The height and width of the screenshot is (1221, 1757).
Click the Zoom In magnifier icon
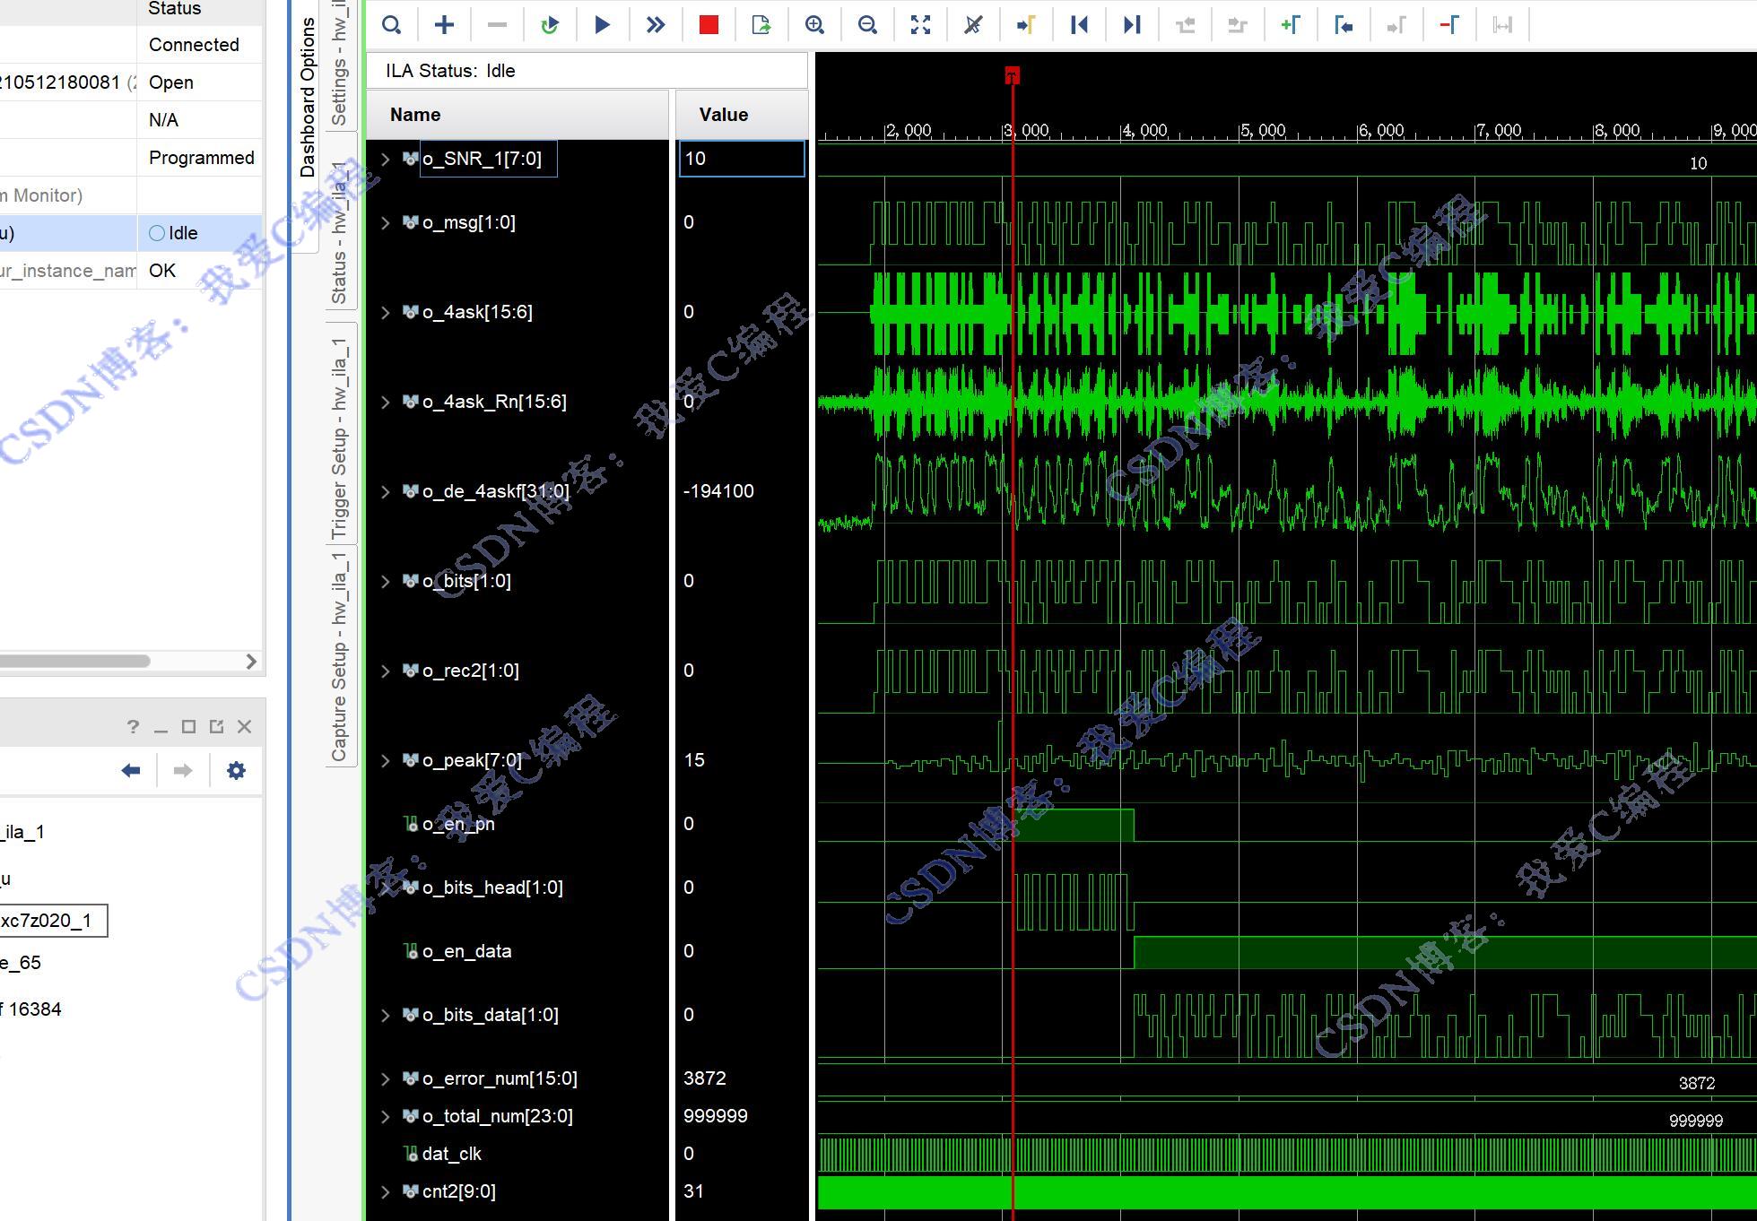pos(814,24)
